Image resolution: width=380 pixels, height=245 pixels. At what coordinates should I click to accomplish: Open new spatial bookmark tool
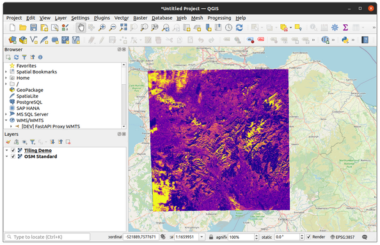click(x=208, y=27)
